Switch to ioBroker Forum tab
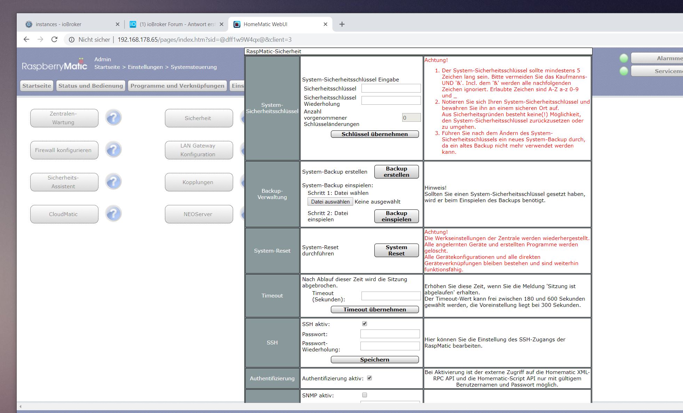The height and width of the screenshot is (413, 683). pyautogui.click(x=177, y=24)
